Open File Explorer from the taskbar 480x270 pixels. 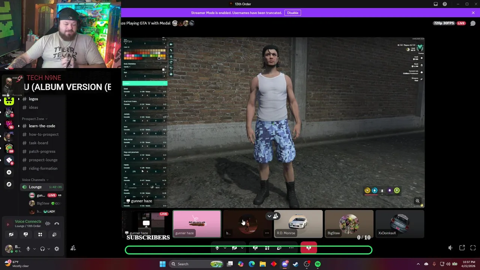pos(262,264)
